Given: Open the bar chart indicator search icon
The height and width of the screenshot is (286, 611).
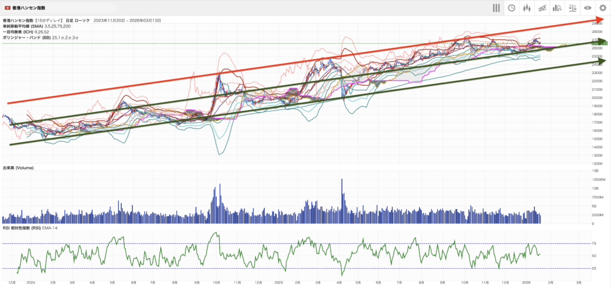Looking at the screenshot, I should pos(557,8).
